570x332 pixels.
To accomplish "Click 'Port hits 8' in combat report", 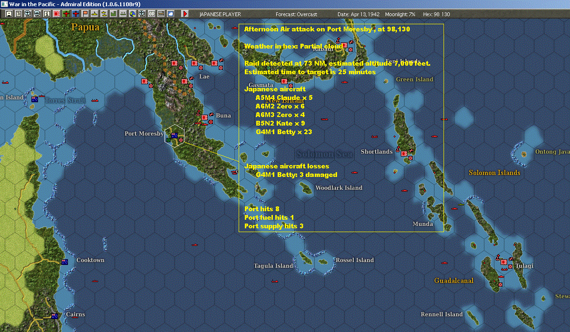I will point(262,209).
